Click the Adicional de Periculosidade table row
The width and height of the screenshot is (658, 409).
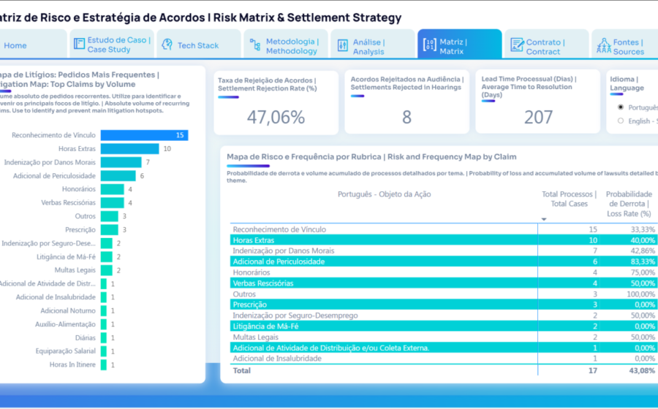click(x=444, y=261)
